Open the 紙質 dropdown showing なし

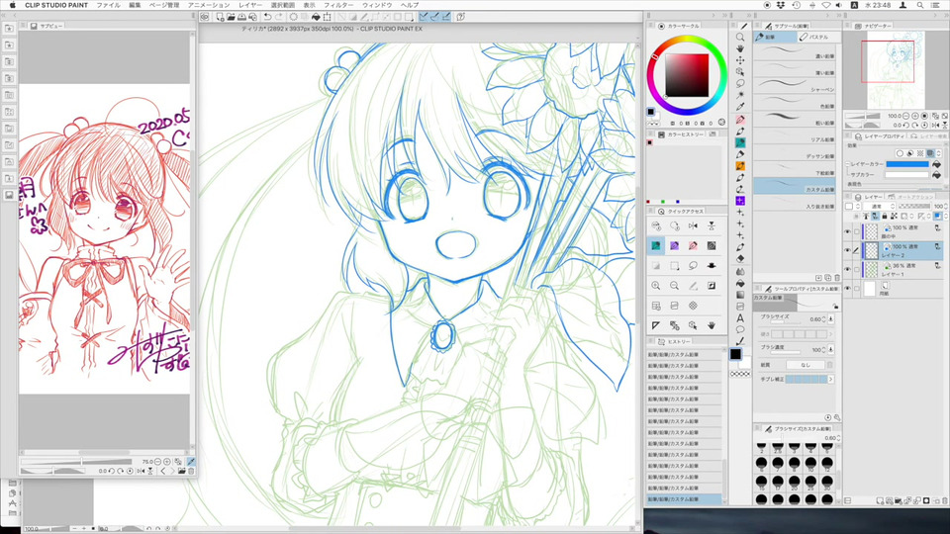806,365
